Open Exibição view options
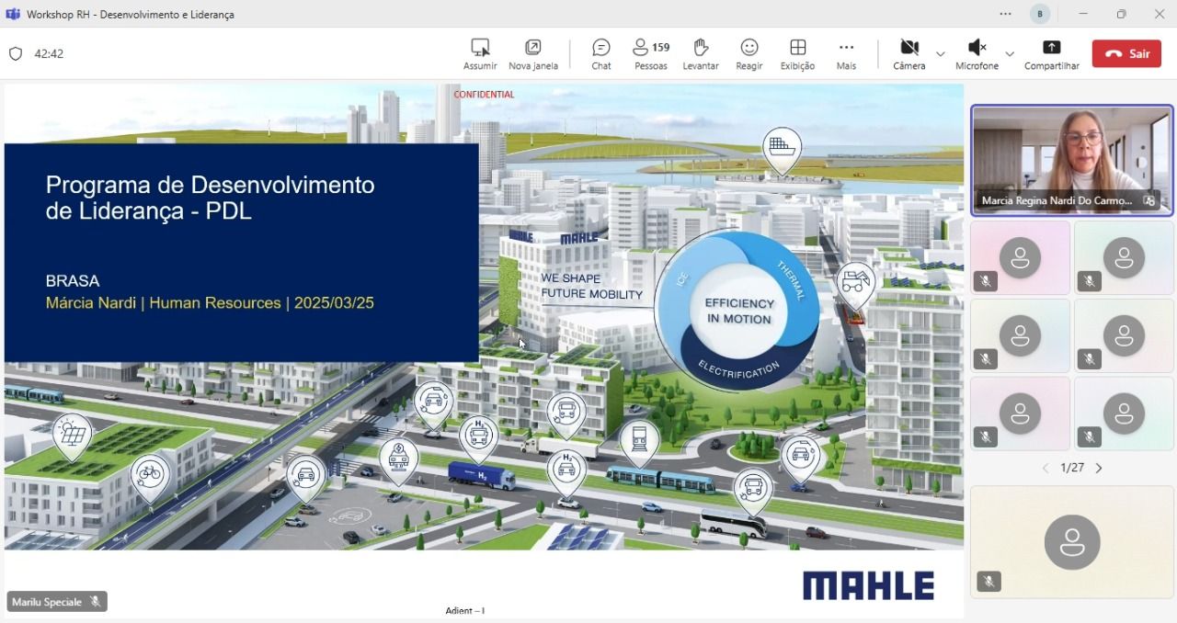 click(797, 48)
